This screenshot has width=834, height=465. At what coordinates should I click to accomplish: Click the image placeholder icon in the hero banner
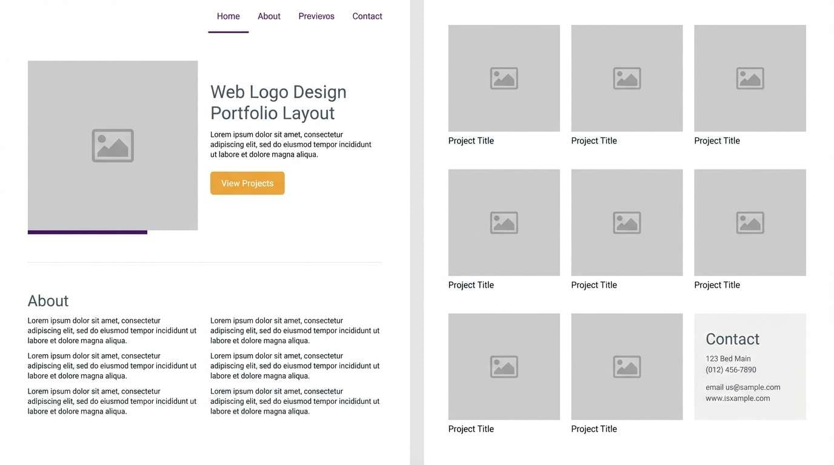[113, 145]
